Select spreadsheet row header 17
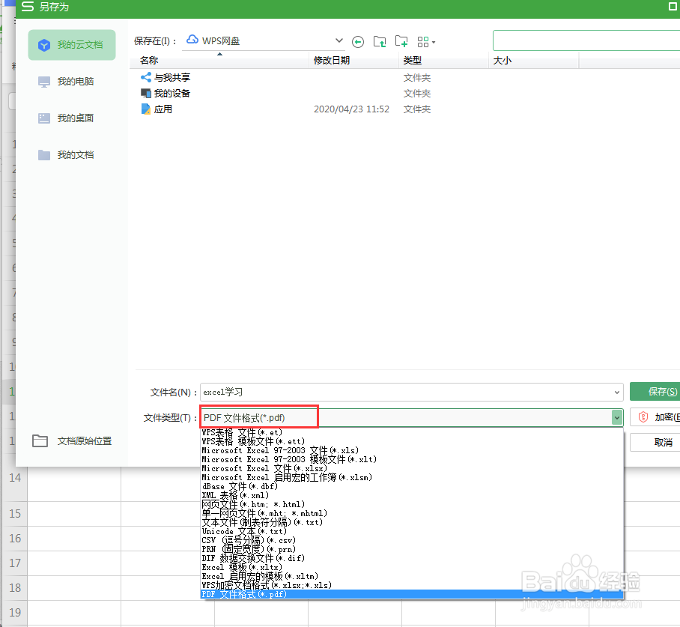The width and height of the screenshot is (680, 627). click(x=15, y=563)
